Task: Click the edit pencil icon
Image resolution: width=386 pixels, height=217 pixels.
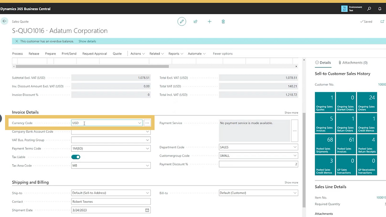Action: [182, 21]
